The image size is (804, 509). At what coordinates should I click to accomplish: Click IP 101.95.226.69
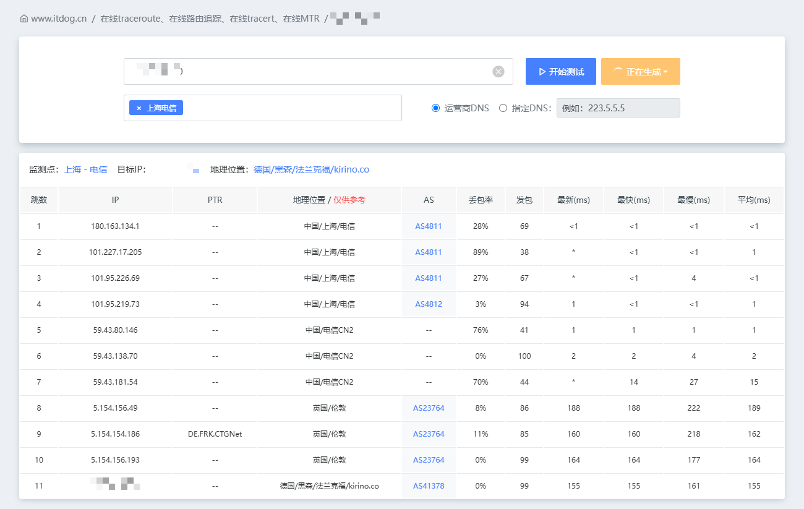115,278
